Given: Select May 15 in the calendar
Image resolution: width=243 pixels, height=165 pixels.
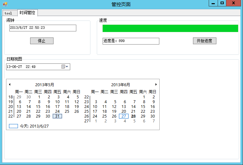Looking at the screenshot, I should tap(38, 107).
